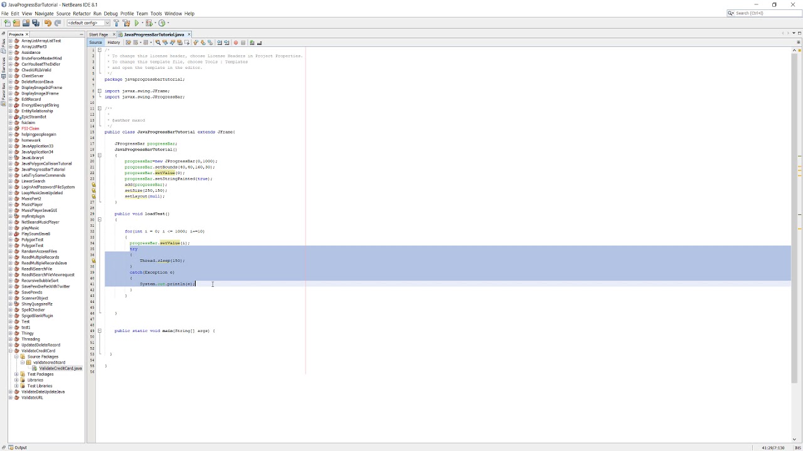
Task: Open the Output window at bottom left
Action: coord(17,447)
